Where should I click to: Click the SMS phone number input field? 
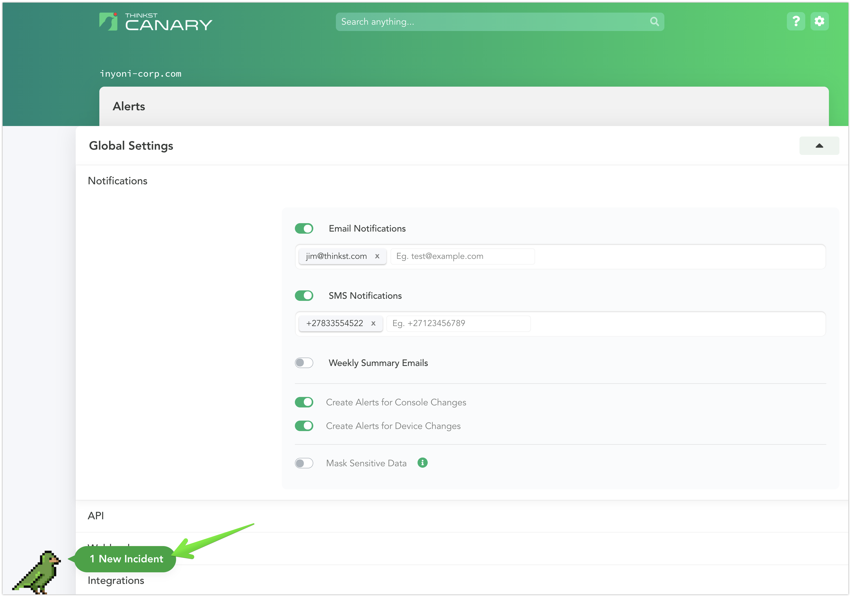(x=459, y=323)
